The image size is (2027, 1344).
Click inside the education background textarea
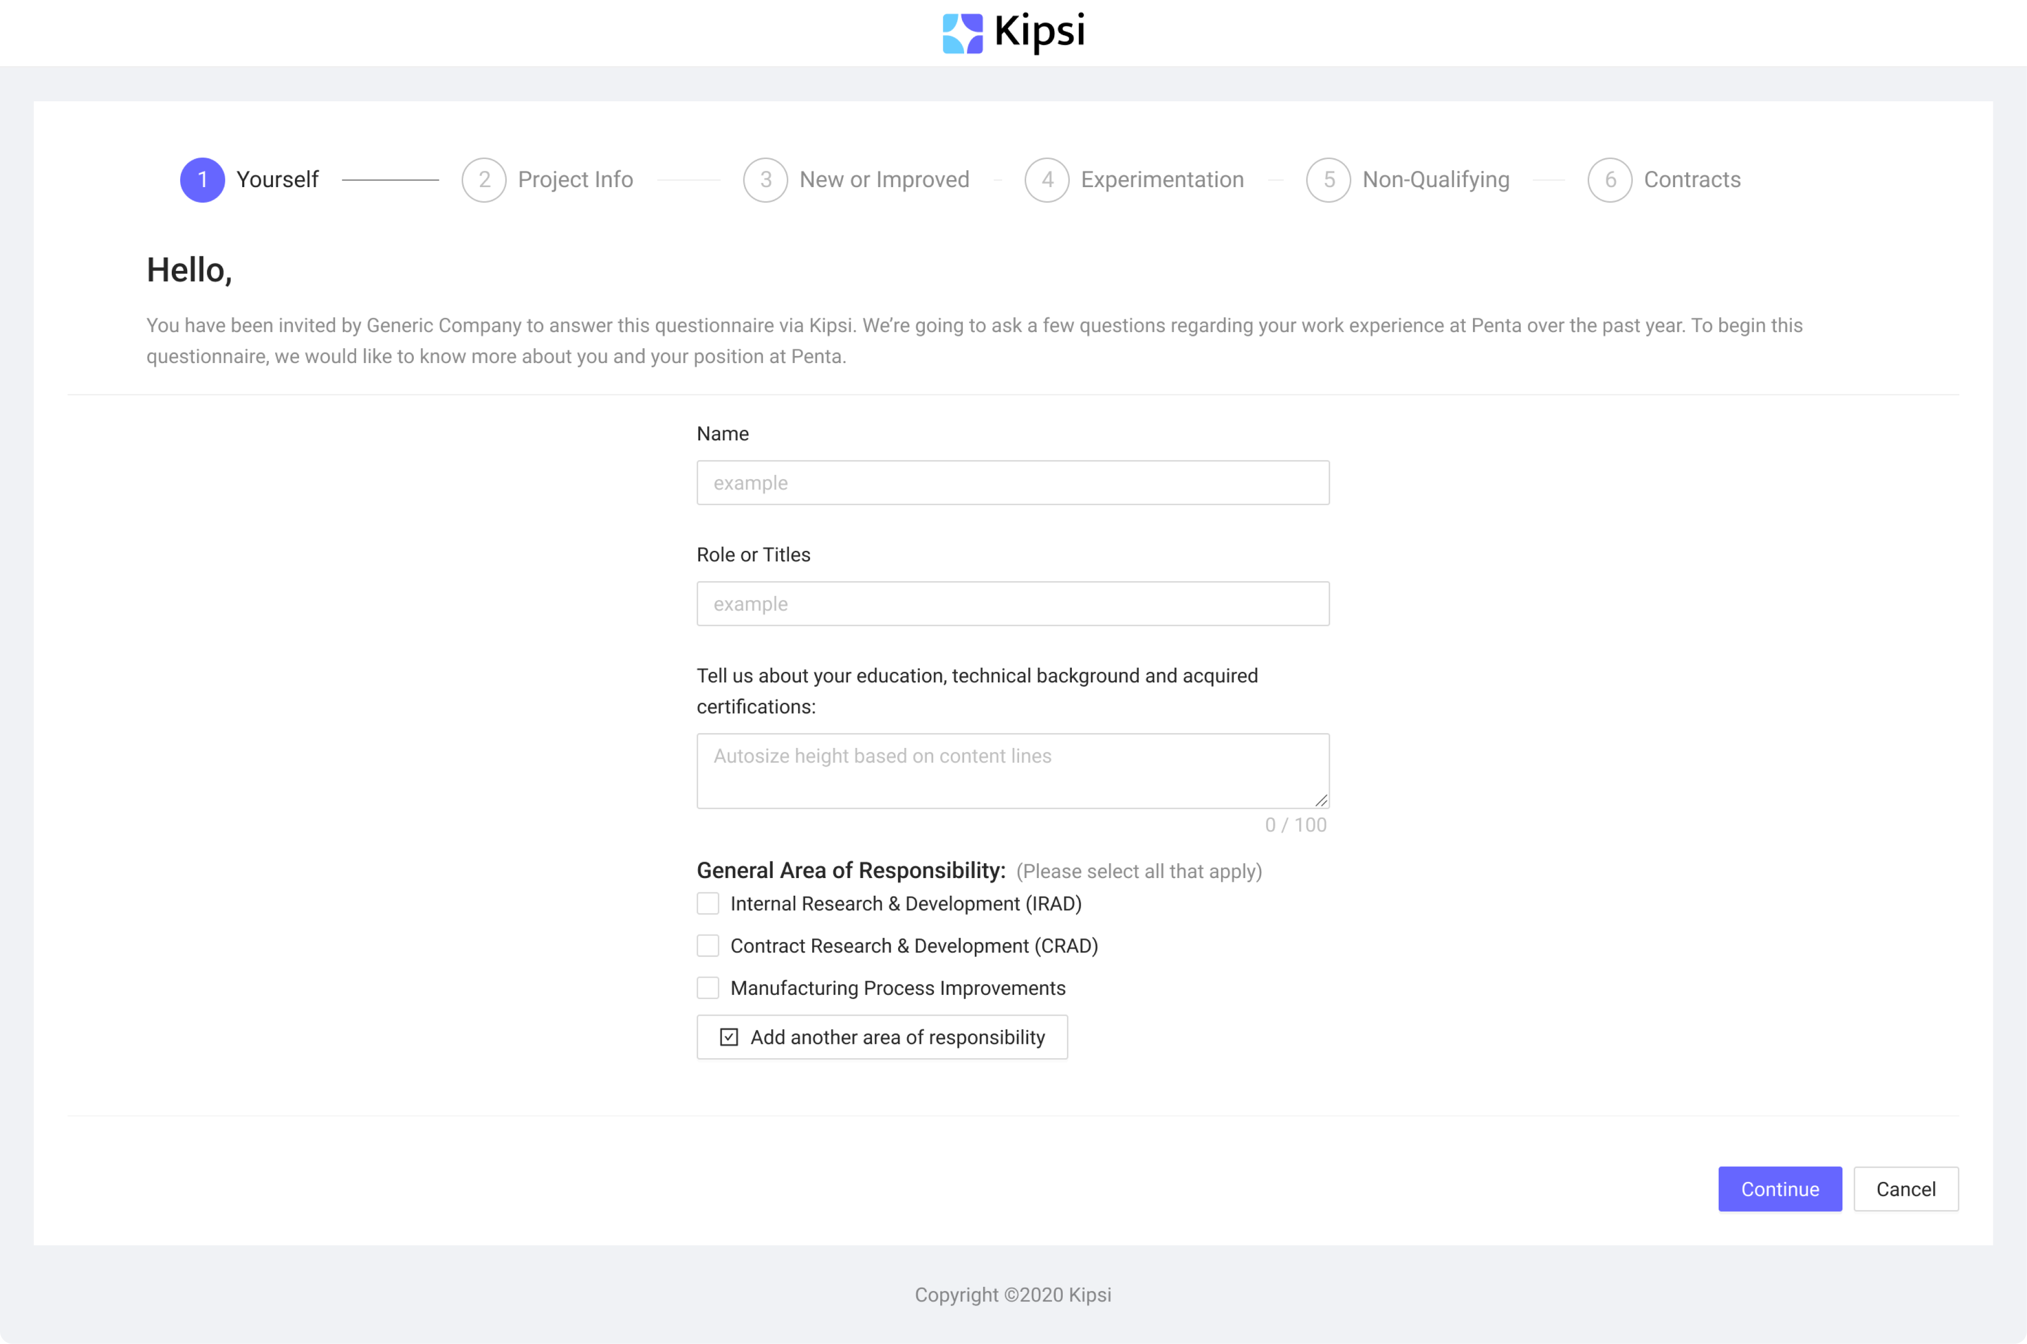(1012, 770)
